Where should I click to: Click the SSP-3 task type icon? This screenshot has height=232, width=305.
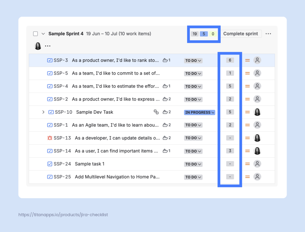tap(50, 60)
